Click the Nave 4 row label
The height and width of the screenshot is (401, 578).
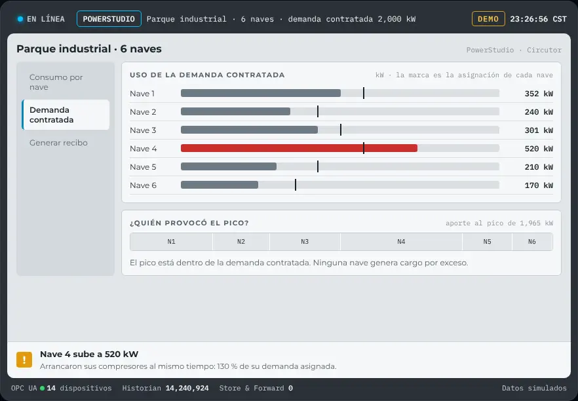pos(144,149)
